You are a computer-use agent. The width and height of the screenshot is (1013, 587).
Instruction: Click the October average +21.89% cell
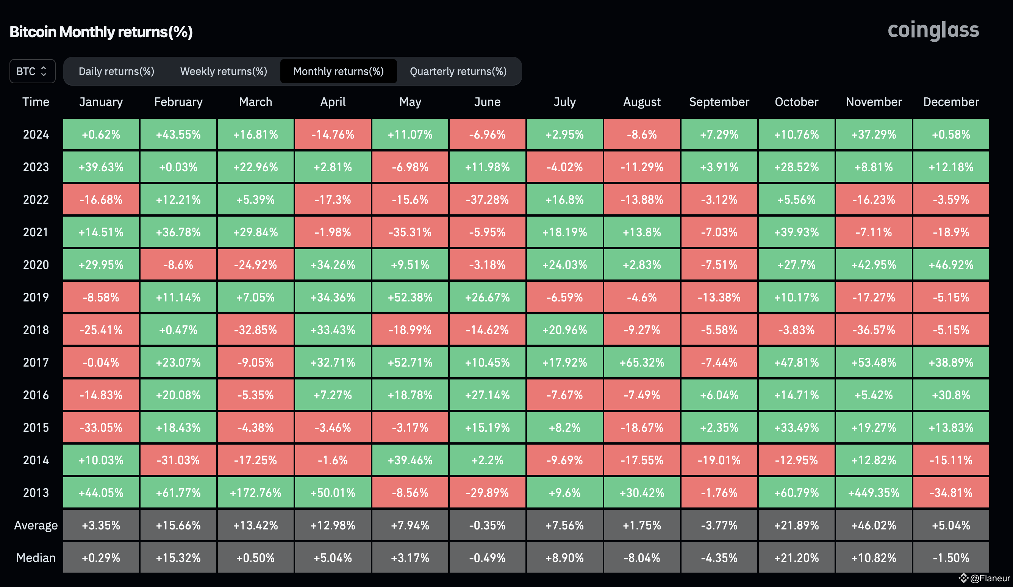point(796,525)
